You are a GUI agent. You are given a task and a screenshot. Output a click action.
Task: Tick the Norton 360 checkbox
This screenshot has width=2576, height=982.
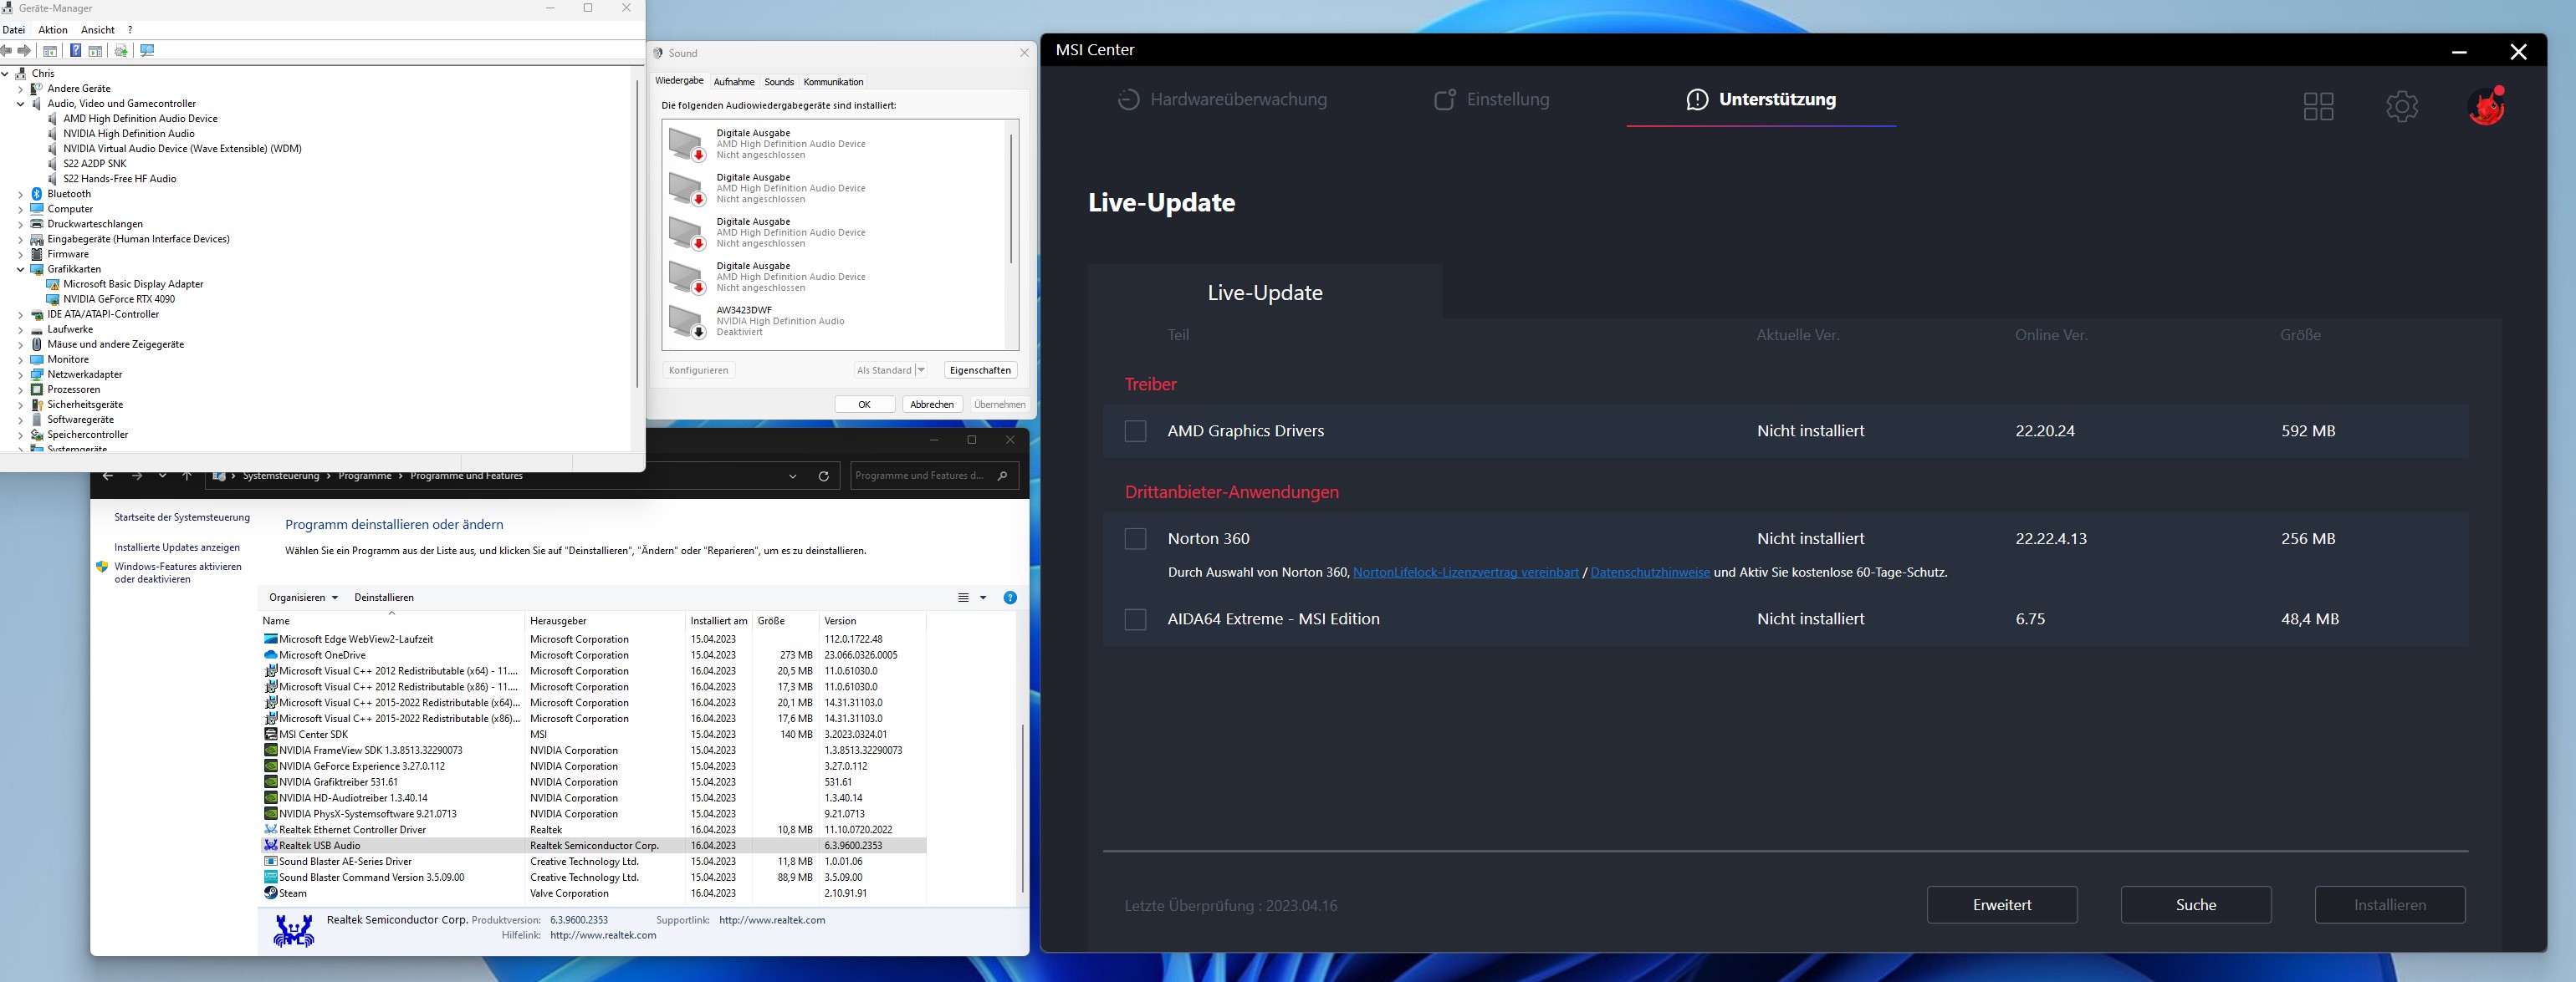(x=1135, y=538)
